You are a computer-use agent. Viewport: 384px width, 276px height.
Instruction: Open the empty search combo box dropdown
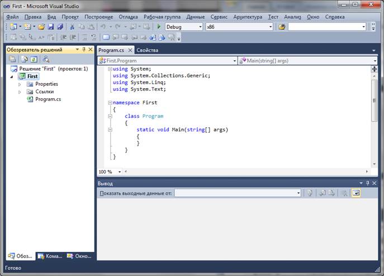tap(363, 27)
